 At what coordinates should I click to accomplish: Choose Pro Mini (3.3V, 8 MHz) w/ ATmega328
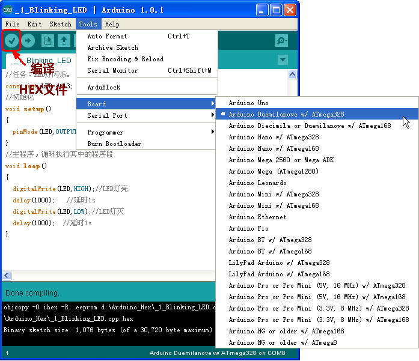click(317, 308)
